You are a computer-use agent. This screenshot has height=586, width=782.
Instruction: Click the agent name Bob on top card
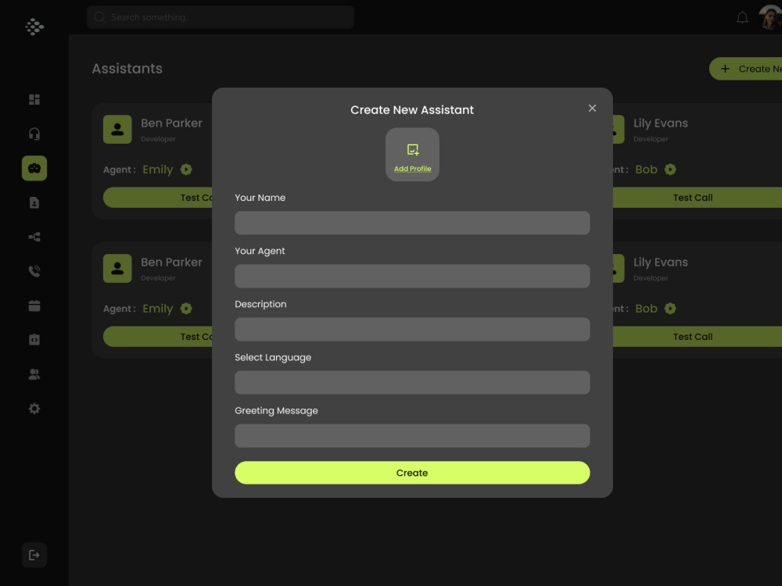pos(647,170)
